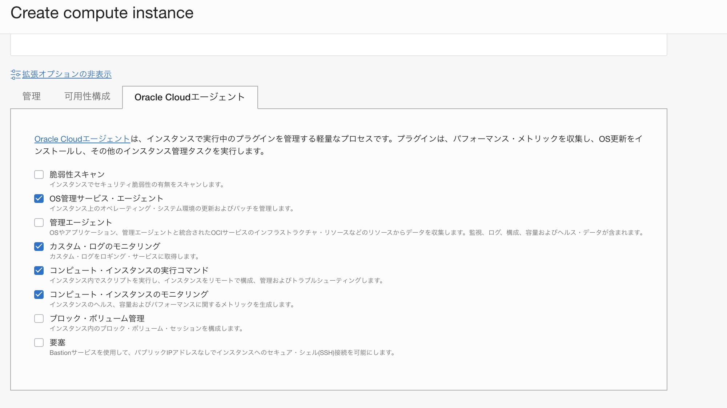Click the sliders icon beside 拡張オプションの非表示
Image resolution: width=727 pixels, height=408 pixels.
[x=15, y=75]
